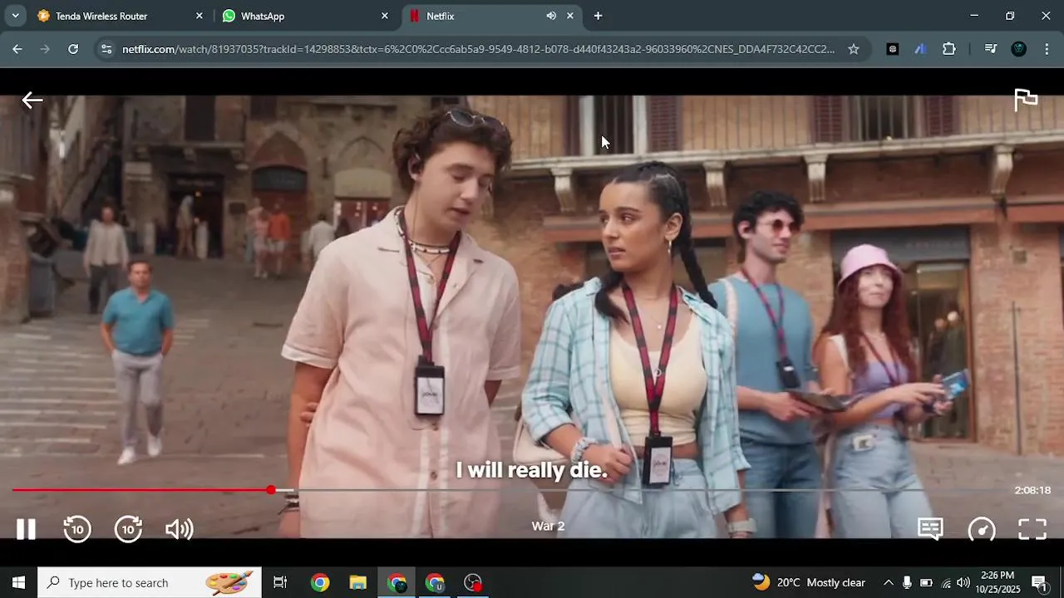
Task: Open first Chrome taskbar icon
Action: click(320, 582)
